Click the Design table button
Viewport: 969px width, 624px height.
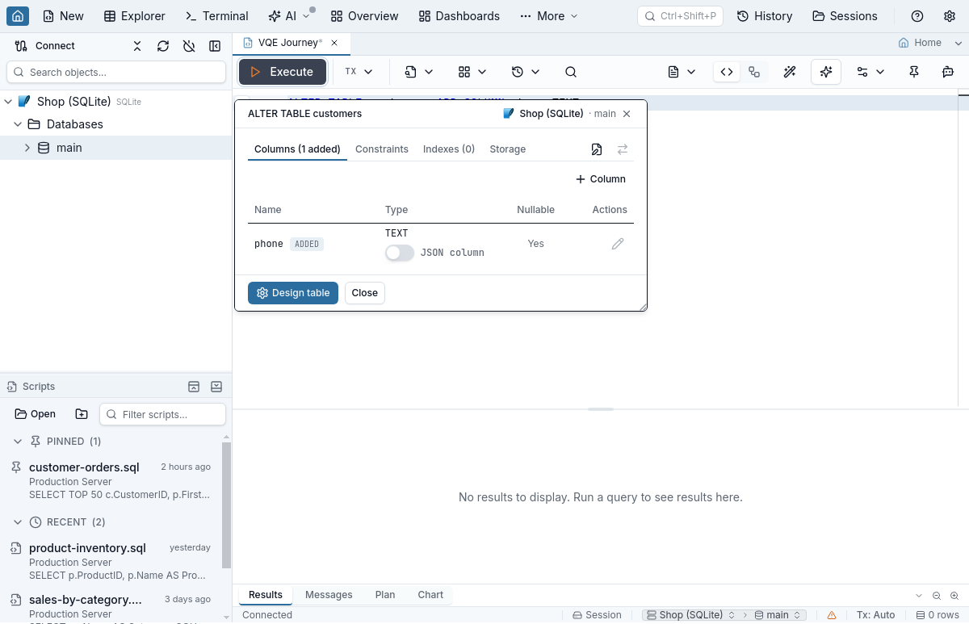[293, 293]
